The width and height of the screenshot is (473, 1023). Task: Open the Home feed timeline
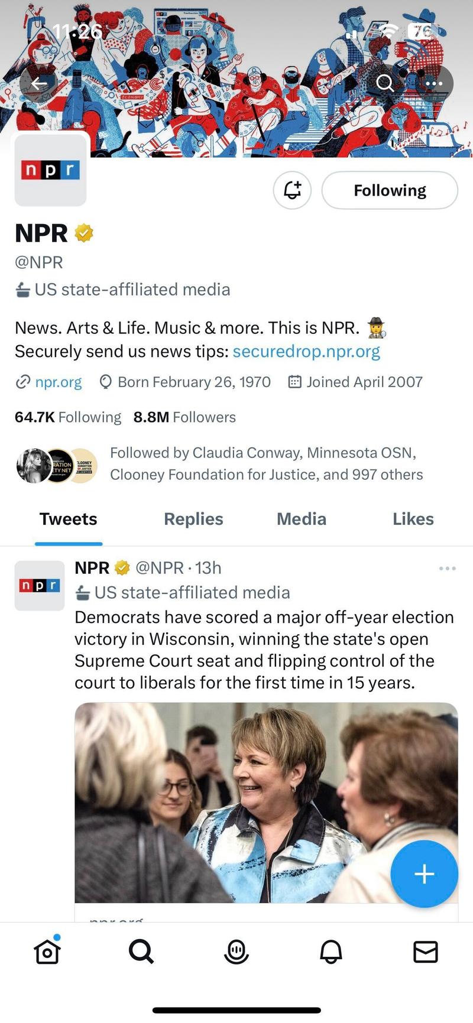(47, 951)
